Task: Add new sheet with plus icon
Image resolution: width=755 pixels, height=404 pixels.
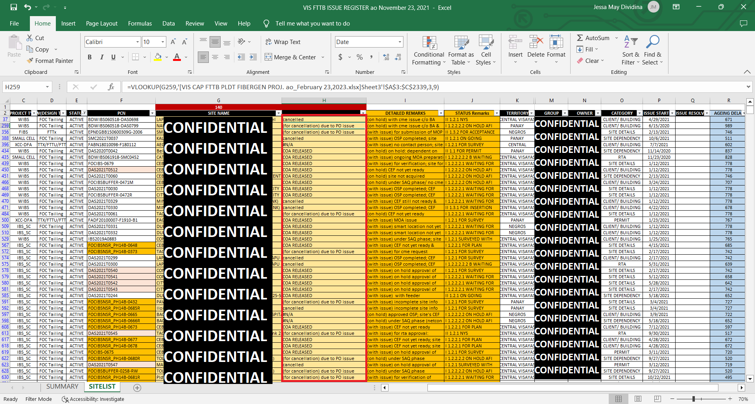Action: click(x=137, y=388)
